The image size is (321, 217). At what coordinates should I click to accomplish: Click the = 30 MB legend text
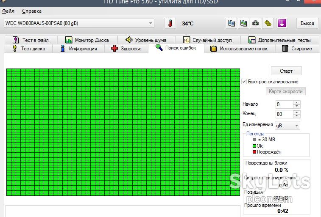267,140
